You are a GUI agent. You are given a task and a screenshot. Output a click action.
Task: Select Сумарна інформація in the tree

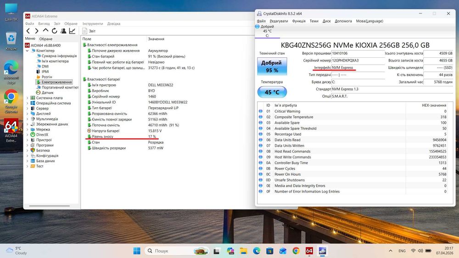(x=59, y=56)
